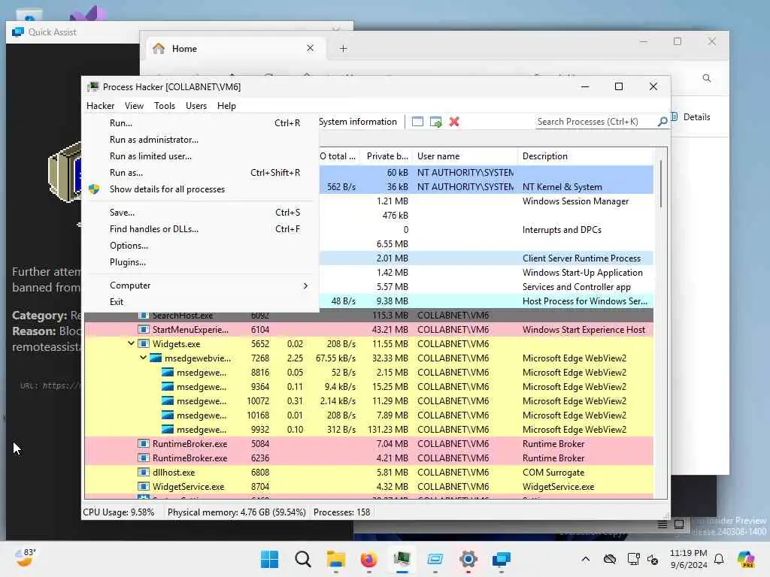Click the find window icon in Process Hacker toolbar

[x=417, y=122]
